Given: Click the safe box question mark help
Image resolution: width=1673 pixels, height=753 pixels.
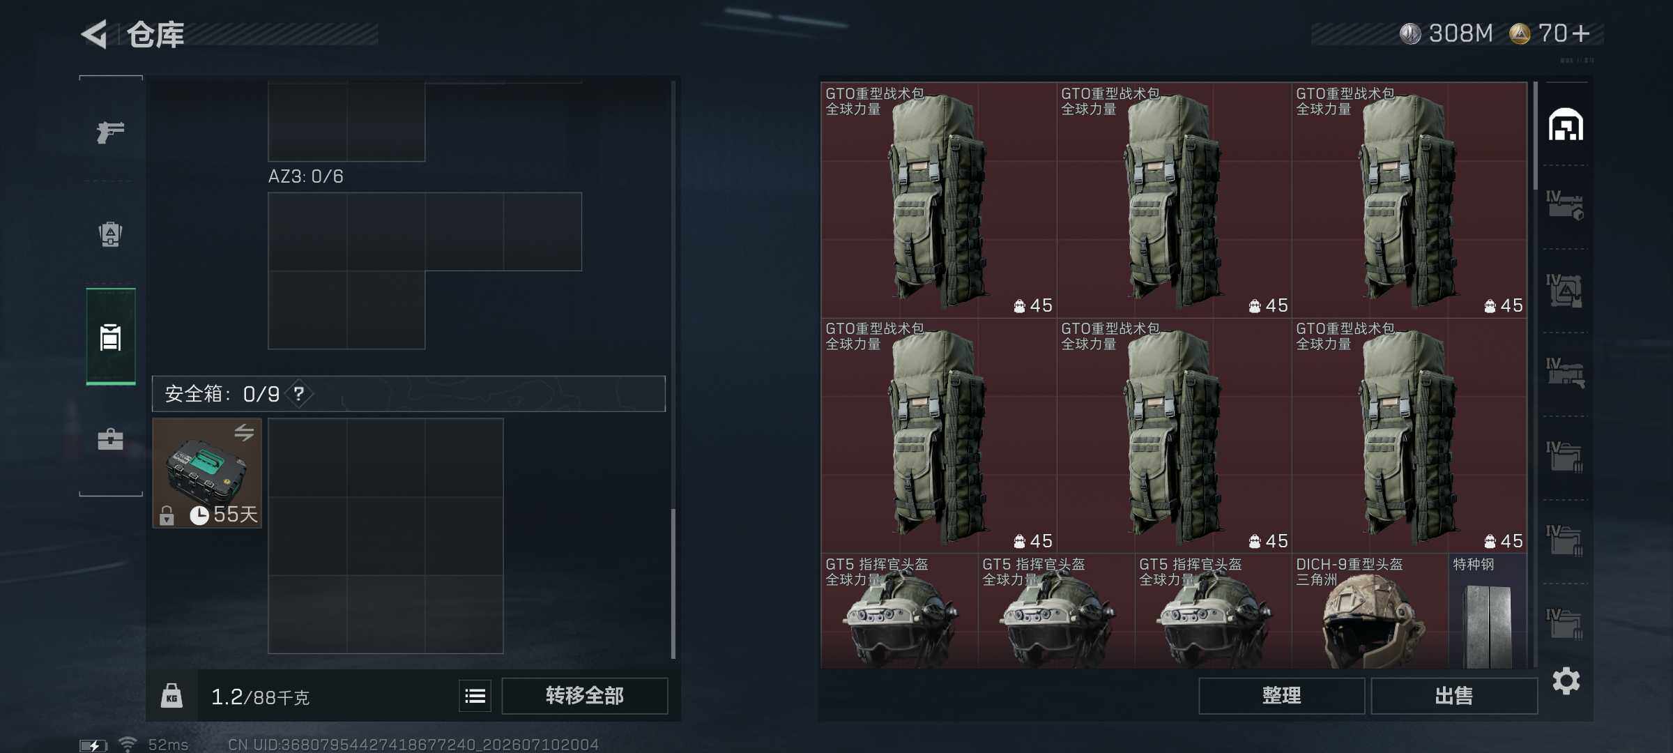Looking at the screenshot, I should 299,394.
